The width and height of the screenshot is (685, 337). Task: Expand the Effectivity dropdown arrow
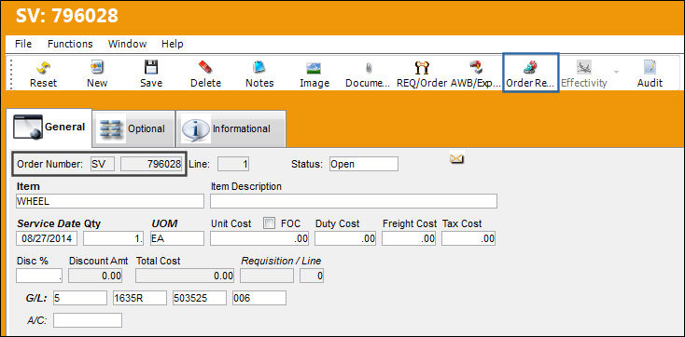point(617,72)
